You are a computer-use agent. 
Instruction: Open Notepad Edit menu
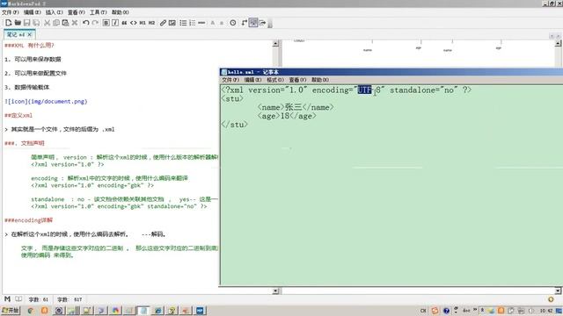252,80
